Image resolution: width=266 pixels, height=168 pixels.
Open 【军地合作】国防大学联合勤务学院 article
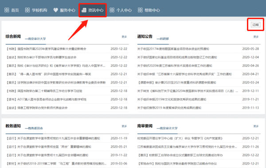coord(177,164)
